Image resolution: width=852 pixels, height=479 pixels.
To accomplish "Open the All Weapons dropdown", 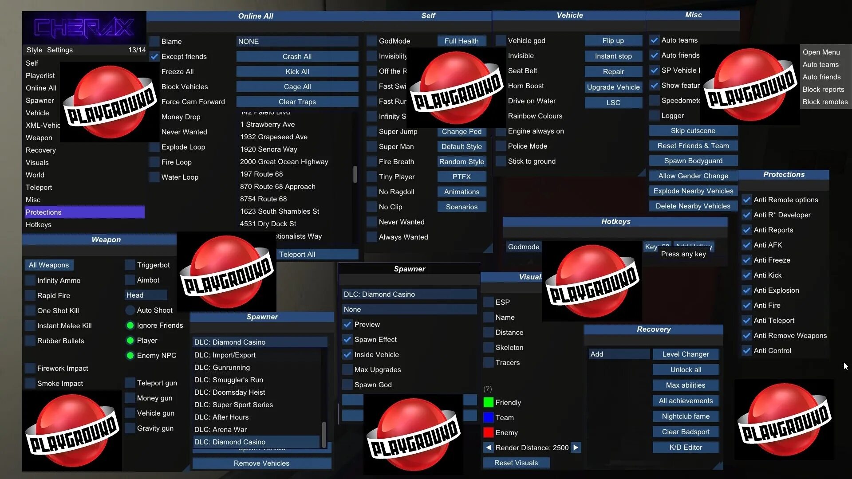I will [x=49, y=265].
